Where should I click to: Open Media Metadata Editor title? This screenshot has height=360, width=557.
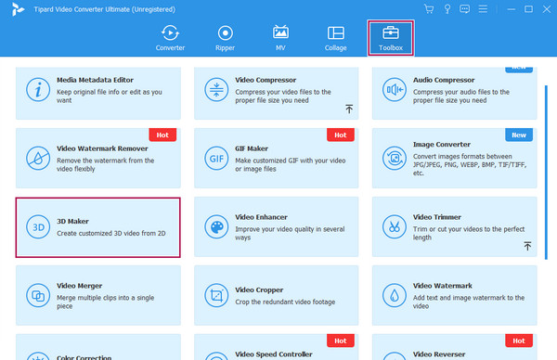tap(96, 80)
